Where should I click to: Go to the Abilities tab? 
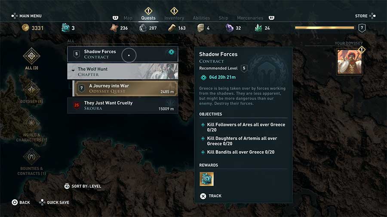pyautogui.click(x=201, y=18)
